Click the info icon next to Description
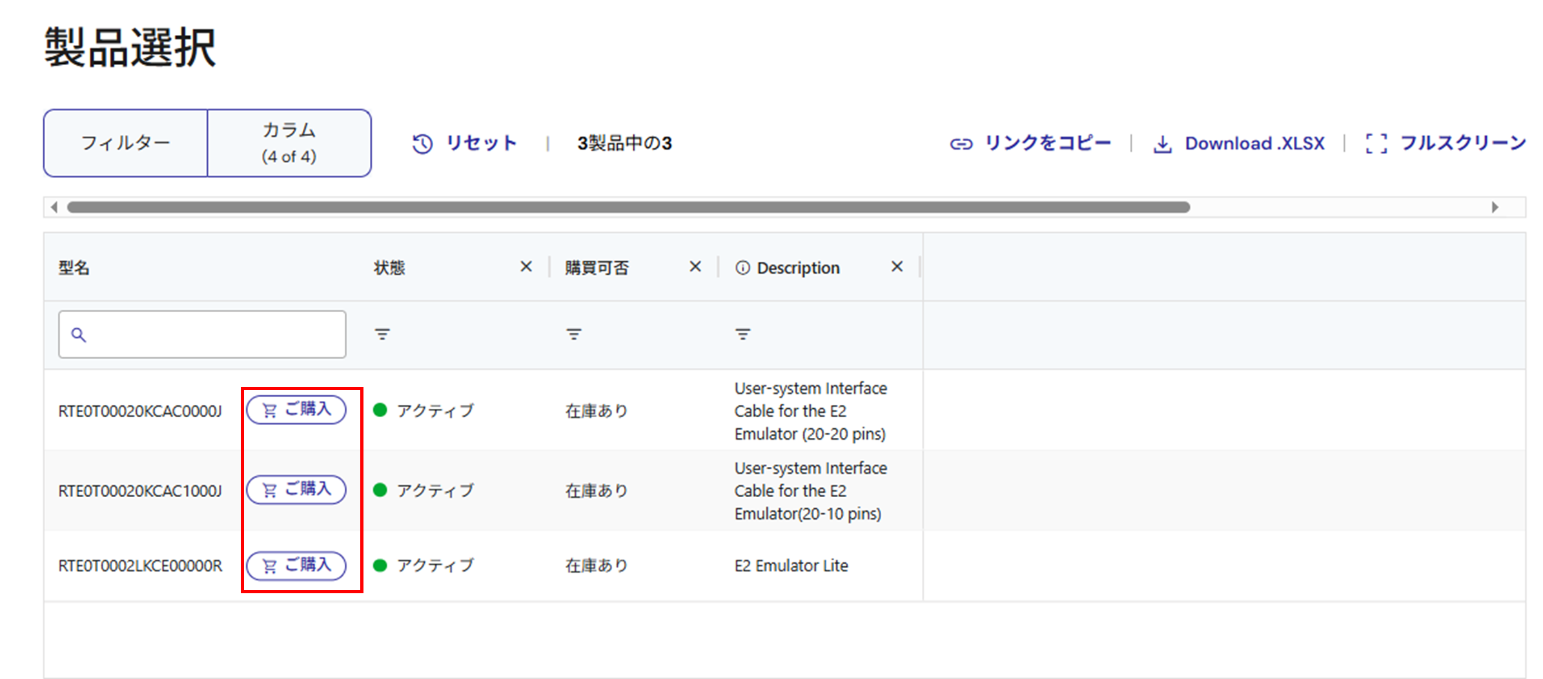The height and width of the screenshot is (679, 1543). [742, 268]
